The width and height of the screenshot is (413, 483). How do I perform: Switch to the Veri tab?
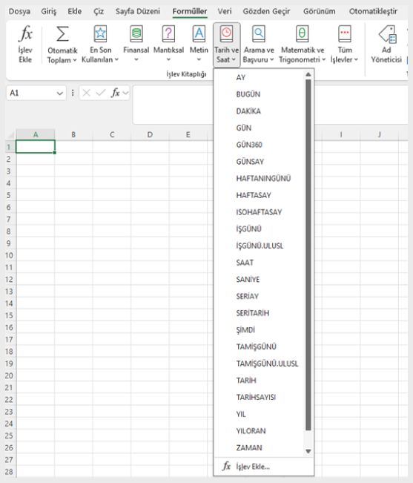225,11
